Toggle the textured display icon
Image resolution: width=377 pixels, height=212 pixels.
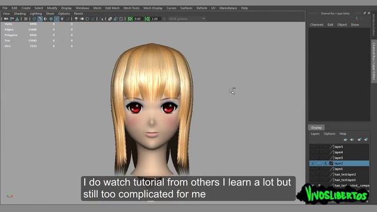tap(57, 19)
